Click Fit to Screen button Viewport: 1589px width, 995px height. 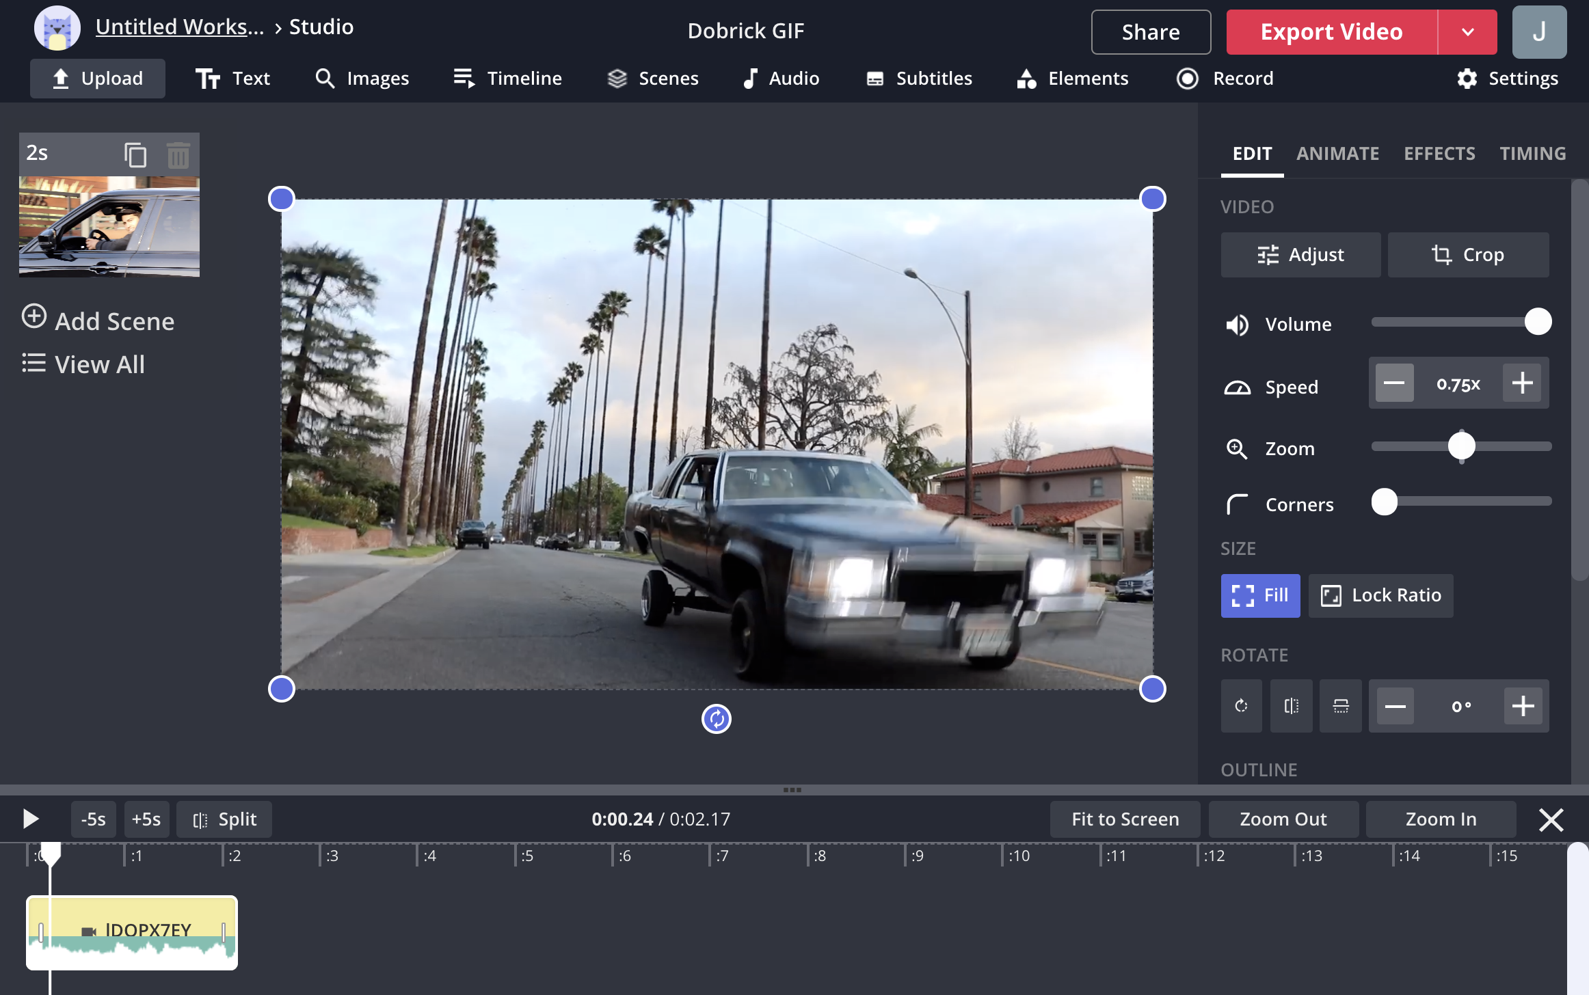click(x=1125, y=819)
